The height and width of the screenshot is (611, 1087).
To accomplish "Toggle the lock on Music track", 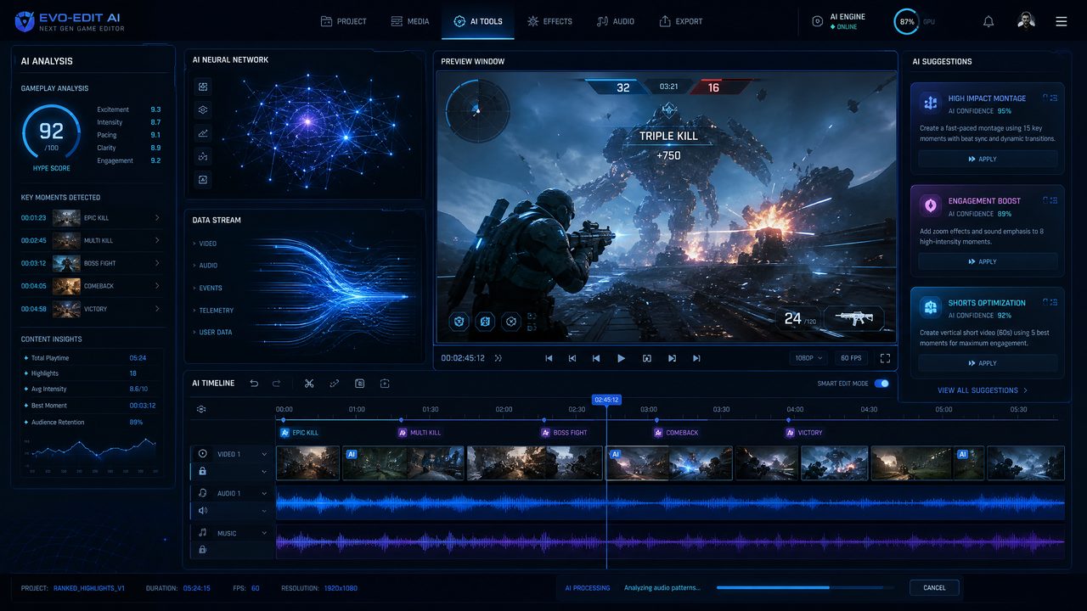I will (203, 550).
